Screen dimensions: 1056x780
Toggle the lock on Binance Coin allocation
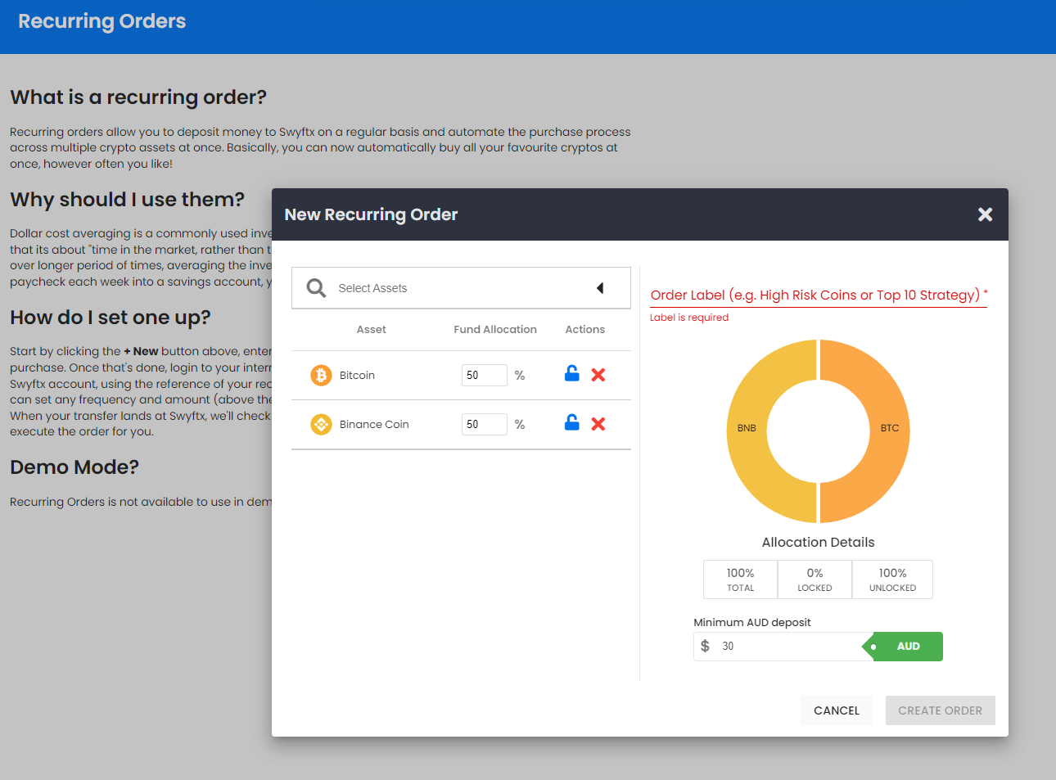pos(572,422)
